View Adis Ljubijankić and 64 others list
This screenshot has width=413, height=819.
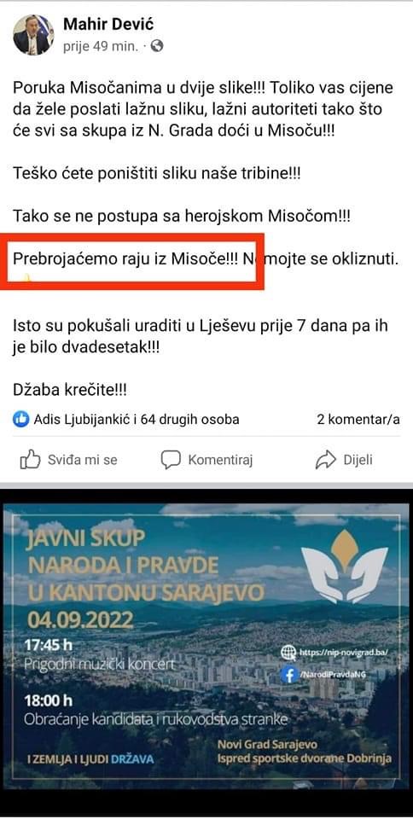(137, 419)
